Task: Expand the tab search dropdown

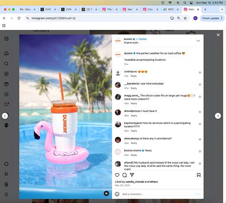Action: pyautogui.click(x=222, y=10)
